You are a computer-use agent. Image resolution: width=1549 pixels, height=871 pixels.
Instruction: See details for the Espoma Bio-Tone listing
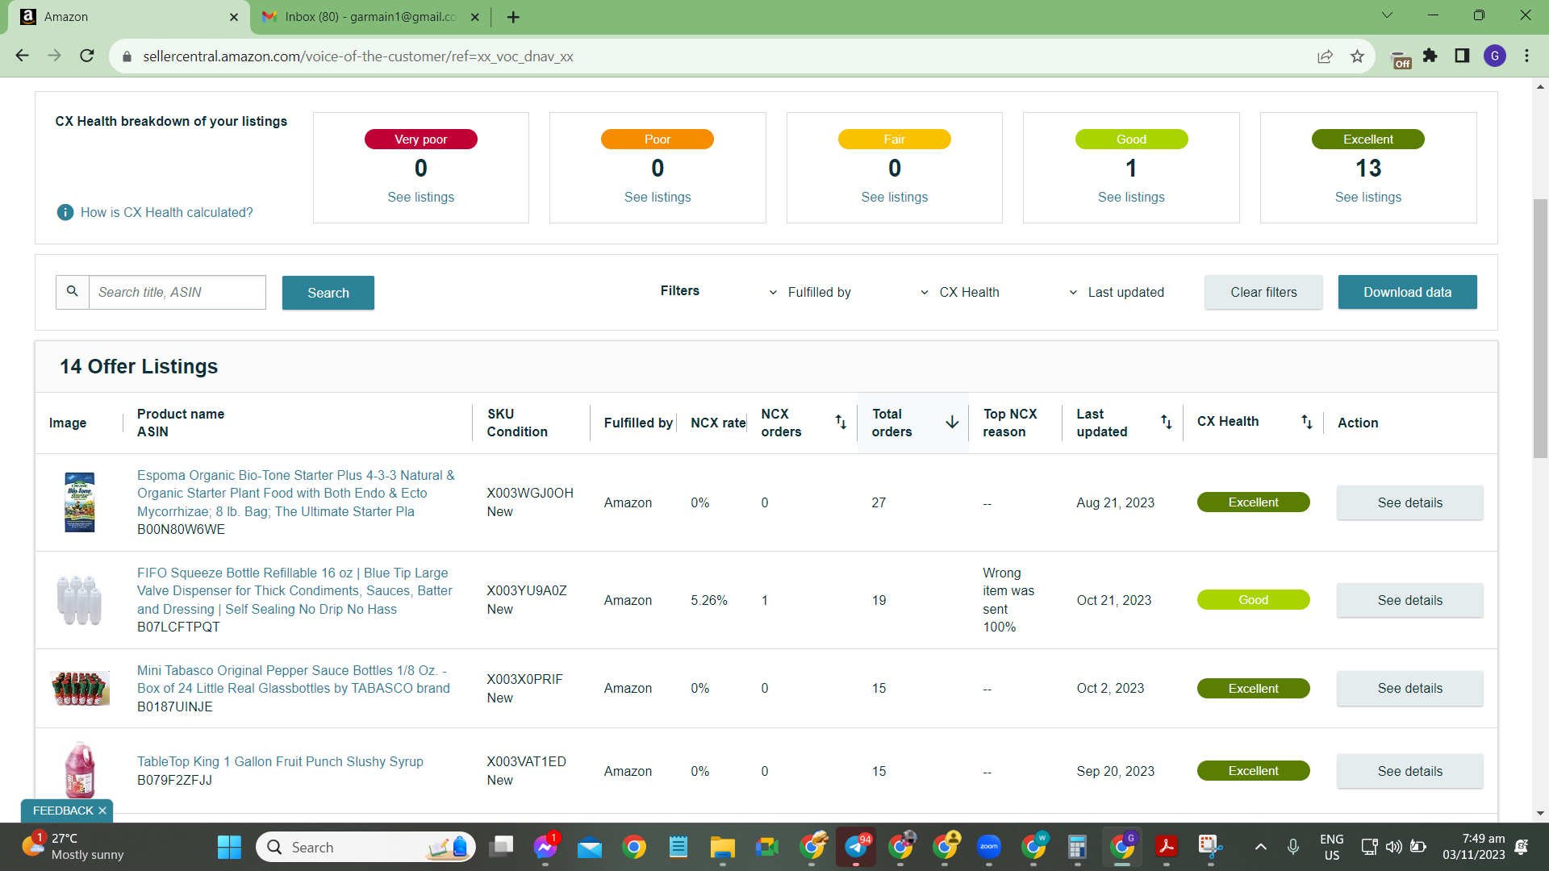(1410, 502)
